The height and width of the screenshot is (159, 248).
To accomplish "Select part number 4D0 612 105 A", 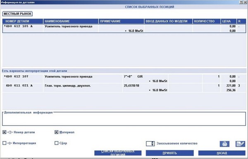I will point(18,26).
